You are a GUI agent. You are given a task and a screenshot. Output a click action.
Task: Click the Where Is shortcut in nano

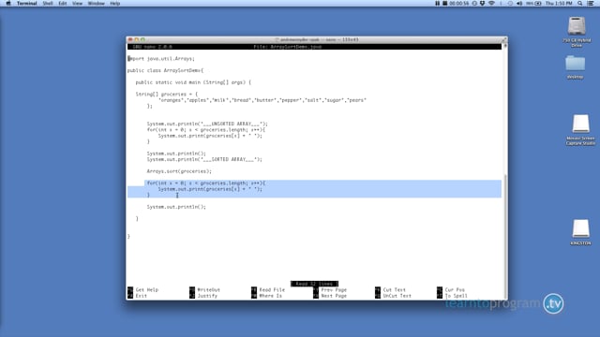[x=266, y=296]
